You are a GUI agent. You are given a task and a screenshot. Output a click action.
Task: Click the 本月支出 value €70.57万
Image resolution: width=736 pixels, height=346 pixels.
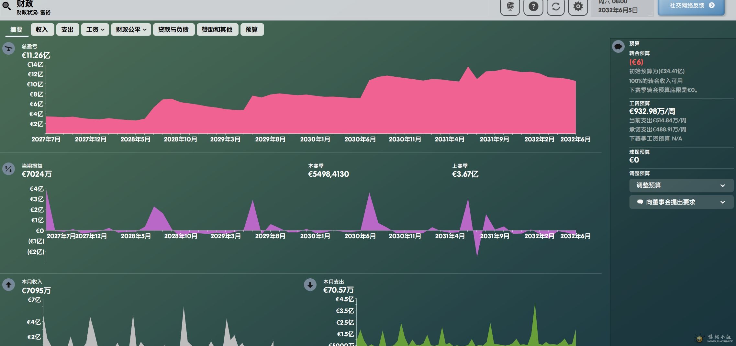tap(339, 290)
